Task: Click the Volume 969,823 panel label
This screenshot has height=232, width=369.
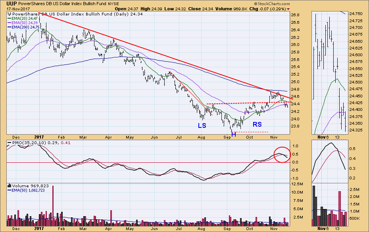Action: point(31,186)
